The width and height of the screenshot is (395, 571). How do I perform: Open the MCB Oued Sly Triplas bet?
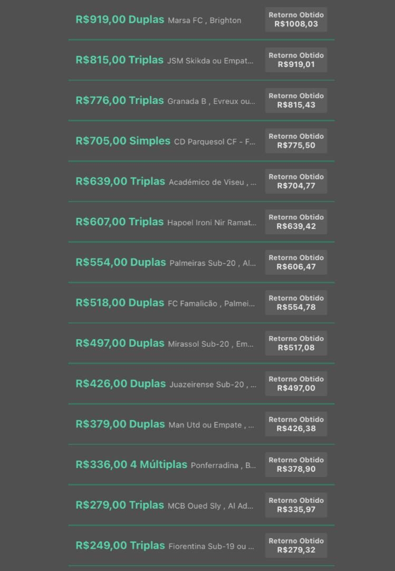[201, 505]
